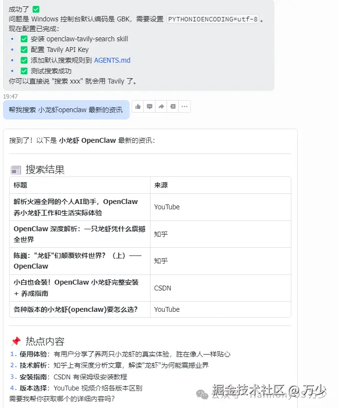Click '各种版本的小龙虾(openclaw)要怎么选' title cell

80,309
